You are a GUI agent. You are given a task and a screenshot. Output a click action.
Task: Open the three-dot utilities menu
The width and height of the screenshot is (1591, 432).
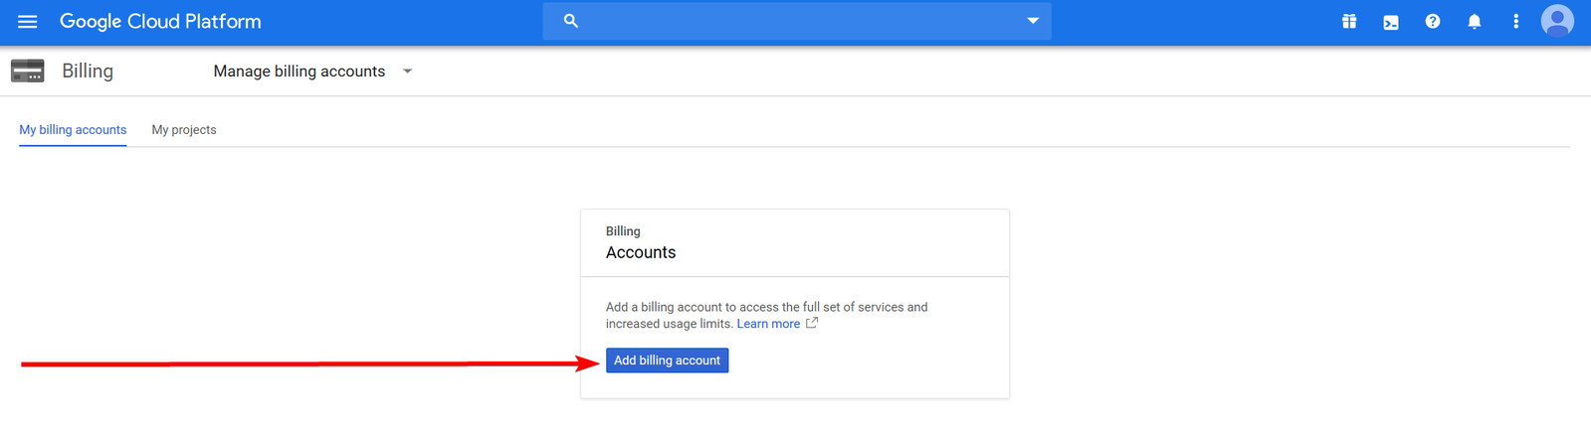pyautogui.click(x=1515, y=21)
